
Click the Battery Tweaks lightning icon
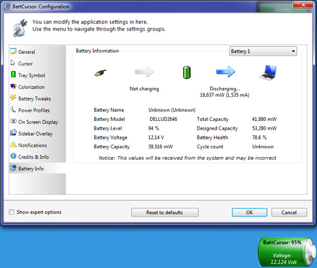13,98
